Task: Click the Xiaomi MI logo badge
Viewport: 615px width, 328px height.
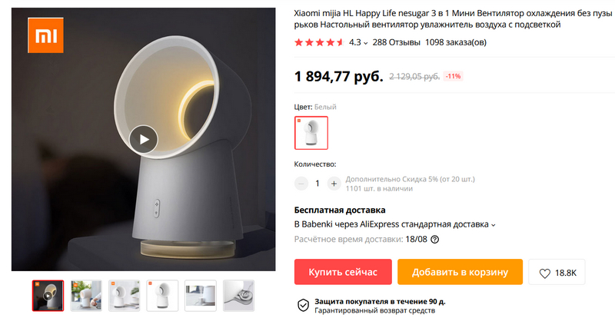Action: tap(45, 35)
